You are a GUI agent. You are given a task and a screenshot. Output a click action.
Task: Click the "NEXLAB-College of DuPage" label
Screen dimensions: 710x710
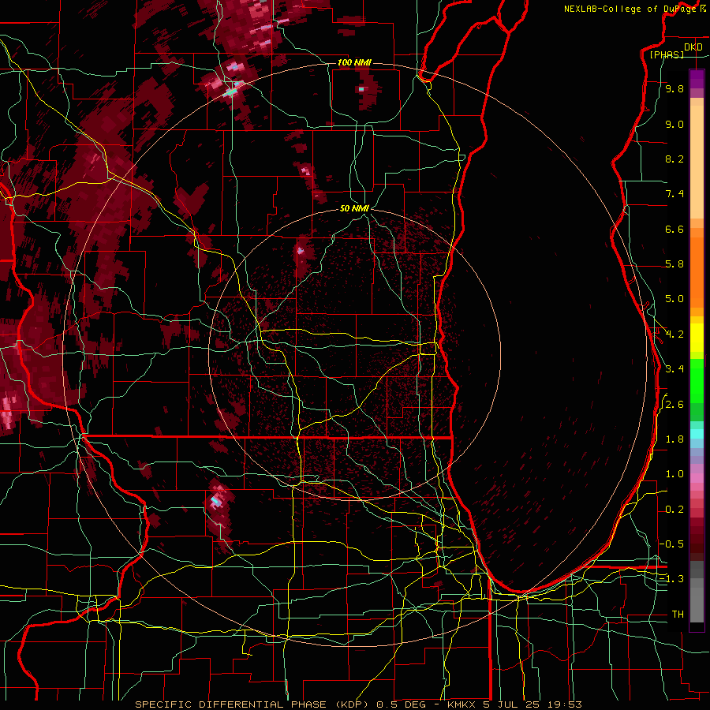click(x=630, y=9)
